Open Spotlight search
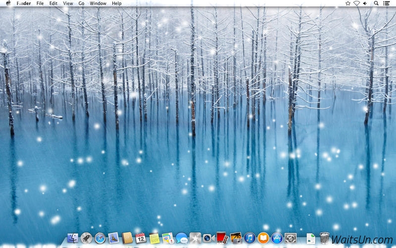This screenshot has width=396, height=248. 376,3
